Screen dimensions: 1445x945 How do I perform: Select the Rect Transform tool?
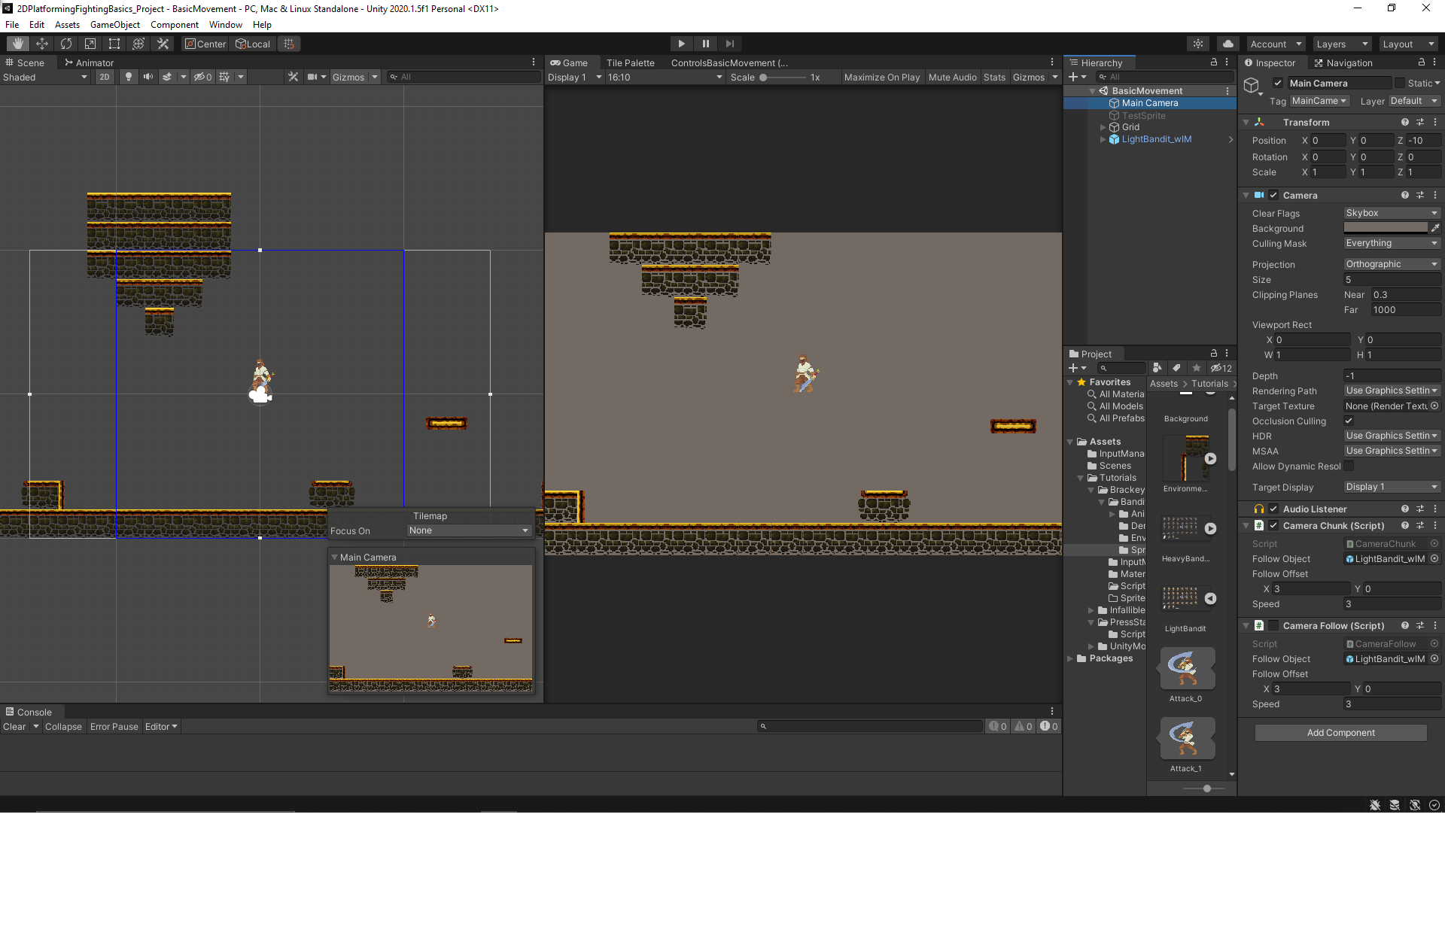click(x=114, y=44)
